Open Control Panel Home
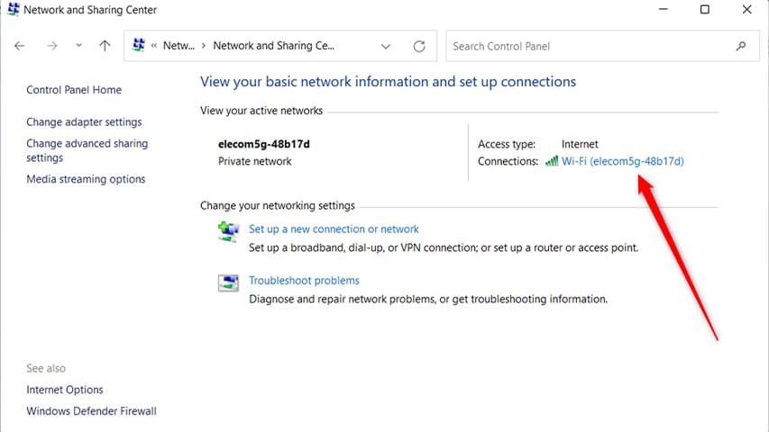 74,90
